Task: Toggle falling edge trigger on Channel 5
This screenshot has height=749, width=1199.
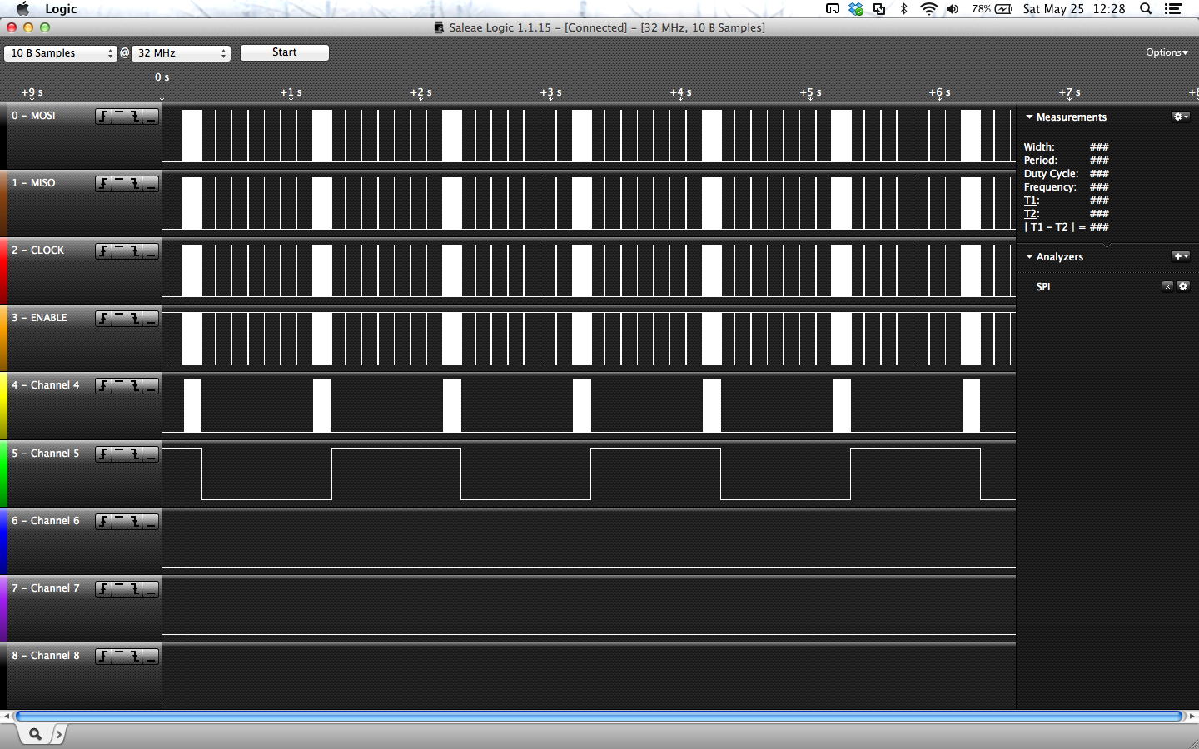Action: pyautogui.click(x=135, y=454)
